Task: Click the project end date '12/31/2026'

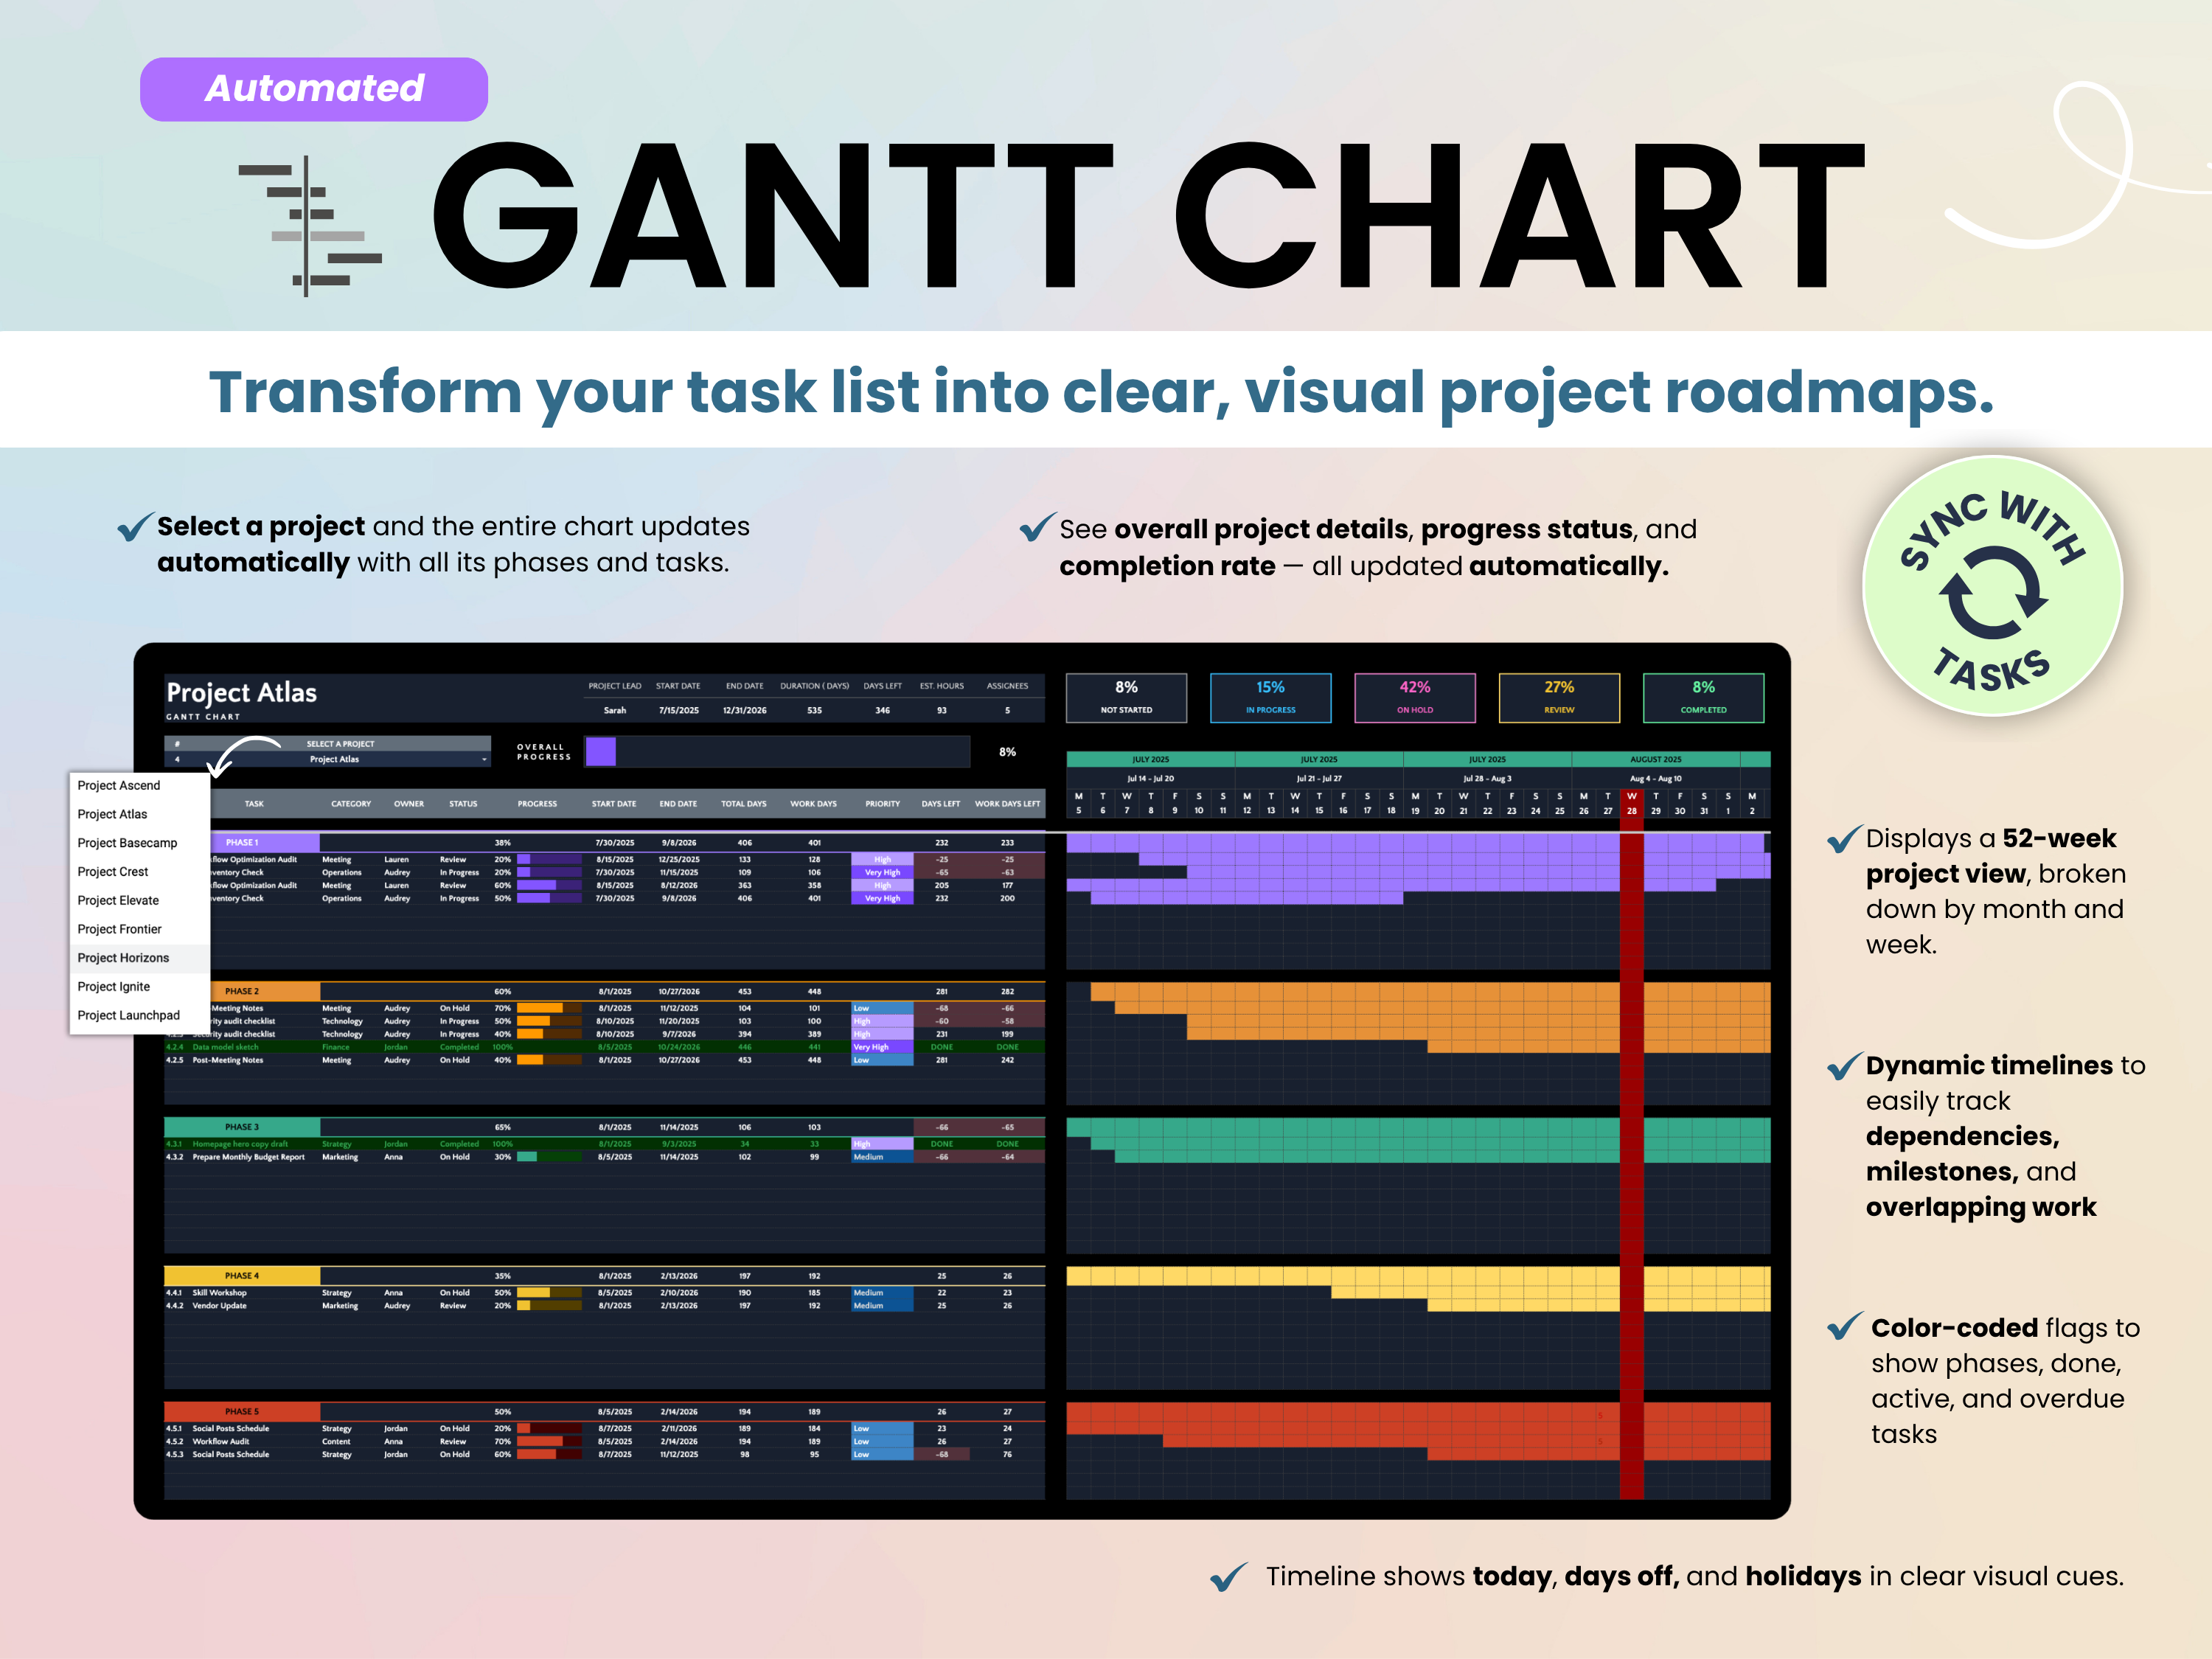Action: 745,711
